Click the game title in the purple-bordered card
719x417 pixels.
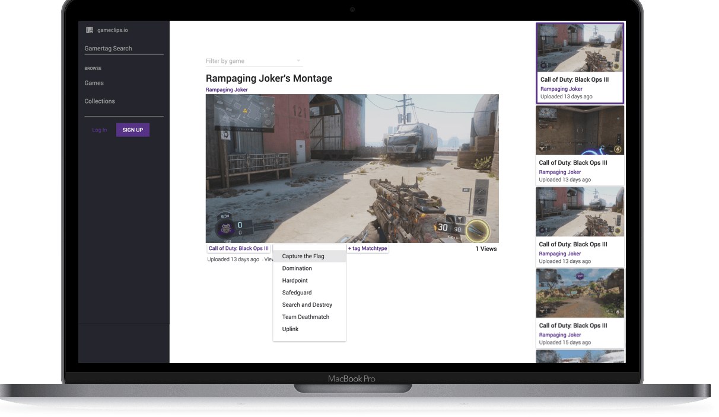coord(574,79)
